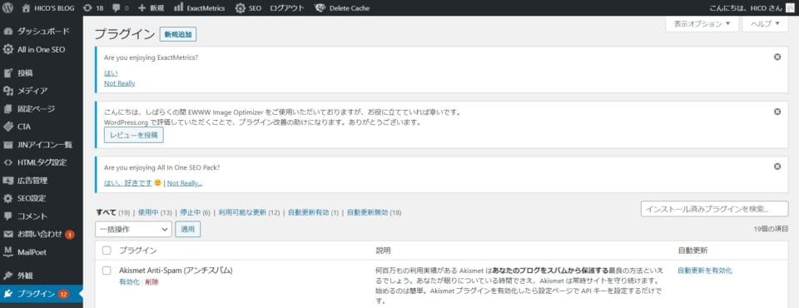Expand the ヘルプ help dropdown

pos(765,23)
